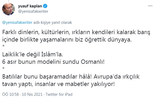Click the text 'adlı kişiye yanıt olarak'
Viewport: 155px width, 100px height.
52,22
